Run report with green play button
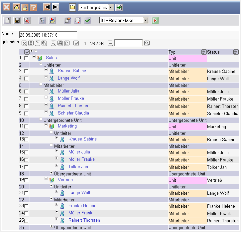The width and height of the screenshot is (241, 232). pos(155,21)
